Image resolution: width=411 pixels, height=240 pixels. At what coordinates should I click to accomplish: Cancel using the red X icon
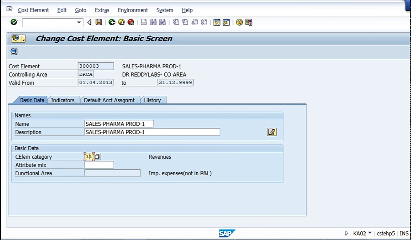click(131, 22)
